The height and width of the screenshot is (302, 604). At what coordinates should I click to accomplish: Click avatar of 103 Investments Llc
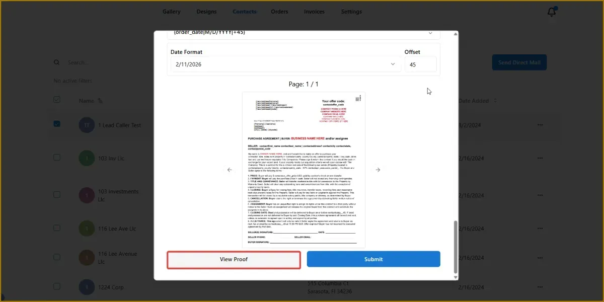coord(87,195)
